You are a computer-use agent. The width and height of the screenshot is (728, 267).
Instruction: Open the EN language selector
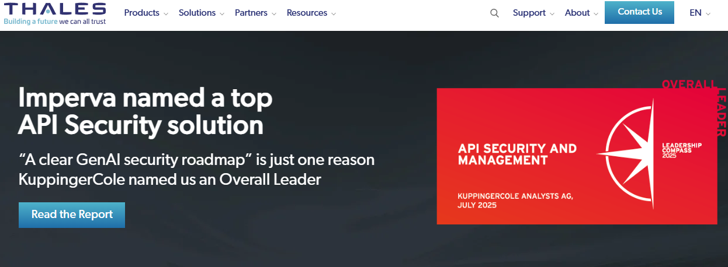(x=699, y=13)
